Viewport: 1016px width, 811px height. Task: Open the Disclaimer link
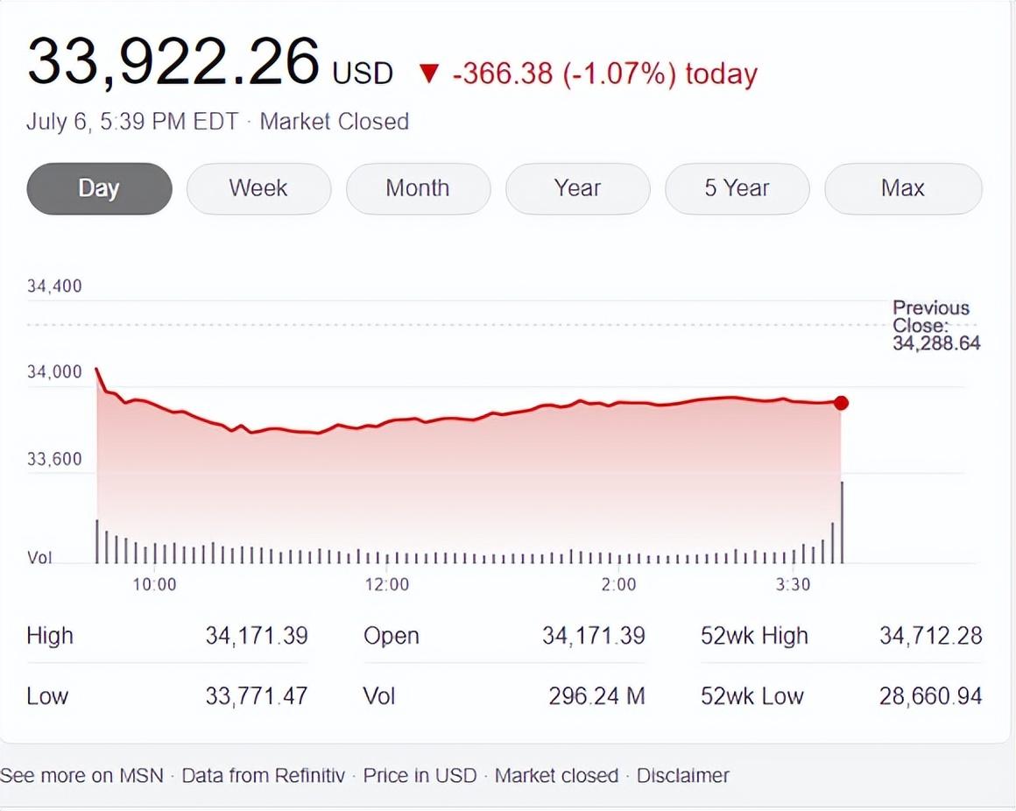click(682, 775)
